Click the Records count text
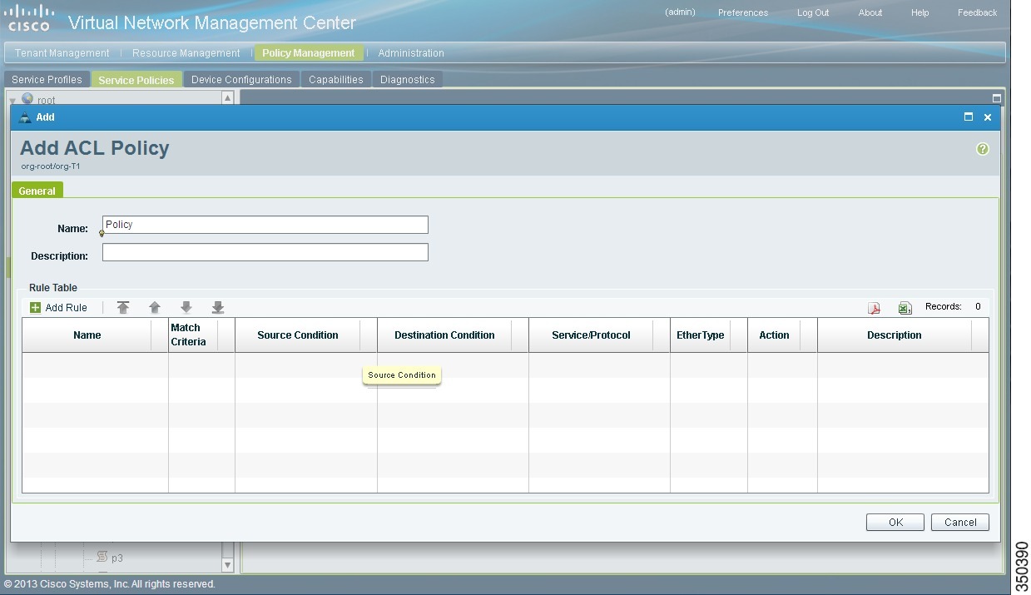Image resolution: width=1031 pixels, height=595 pixels. pos(953,307)
